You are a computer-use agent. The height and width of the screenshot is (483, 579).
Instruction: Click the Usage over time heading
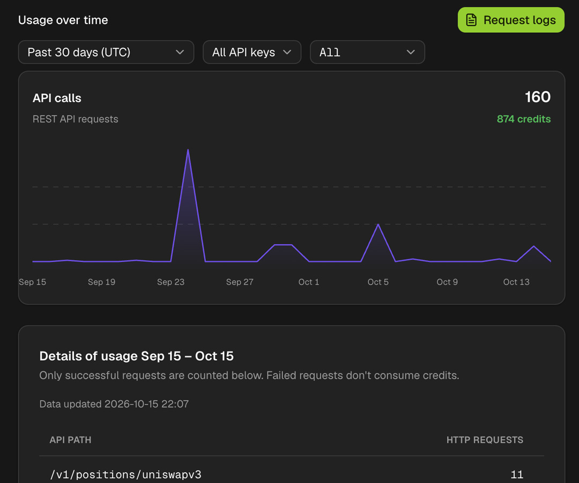pyautogui.click(x=63, y=20)
